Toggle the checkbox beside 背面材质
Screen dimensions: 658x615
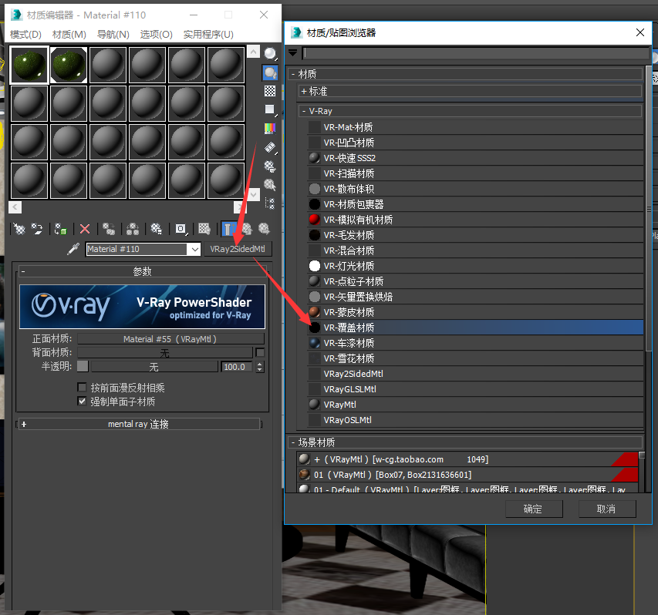(x=260, y=352)
